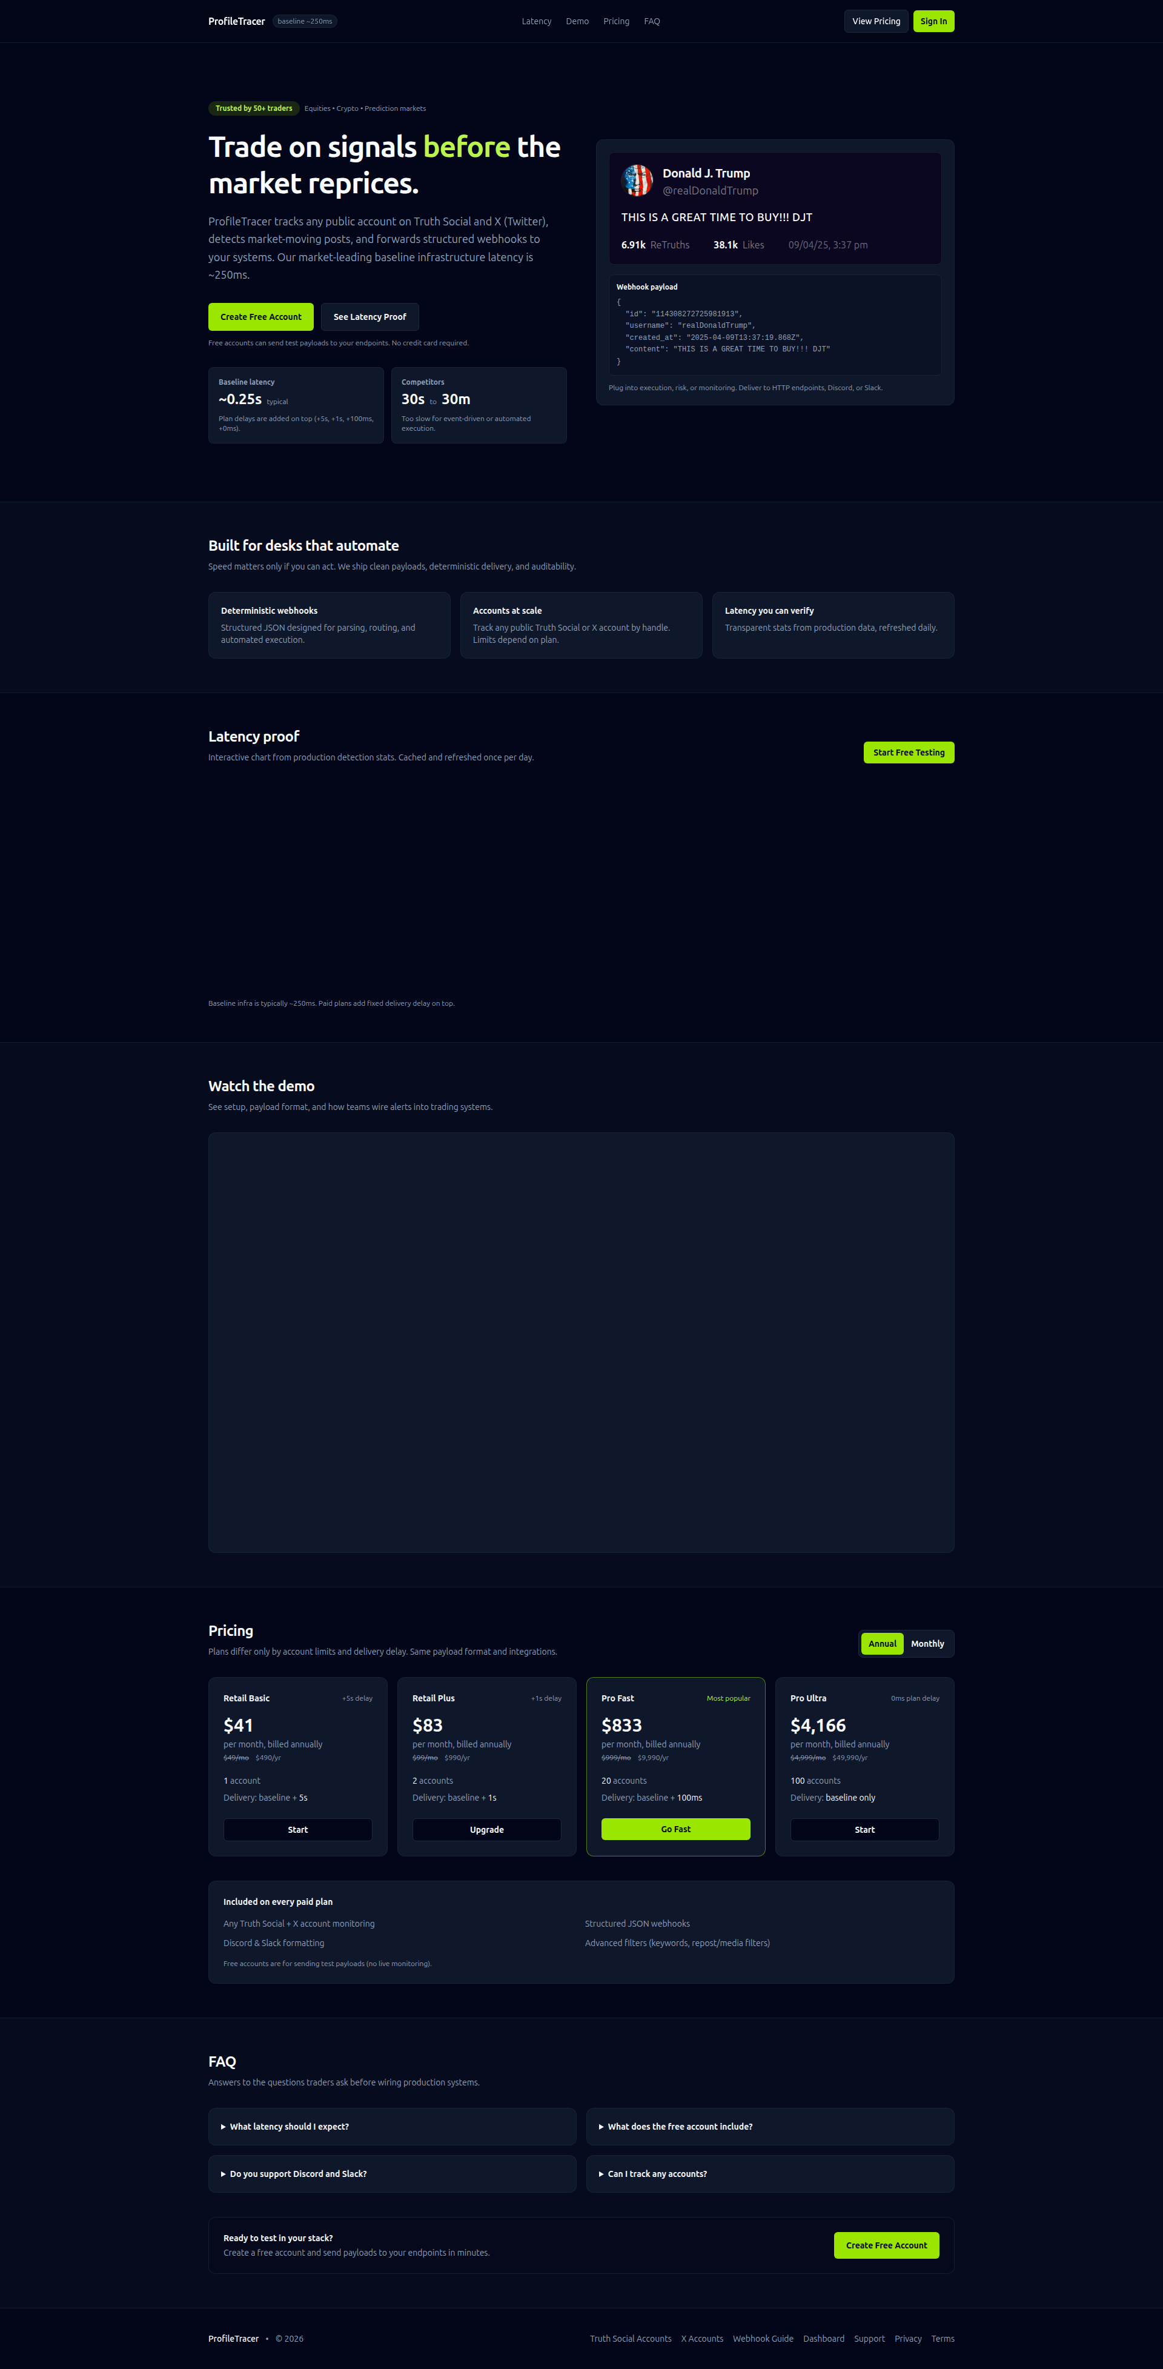Image resolution: width=1163 pixels, height=2369 pixels.
Task: Click Start on Pro Ultra plan
Action: pyautogui.click(x=864, y=1829)
